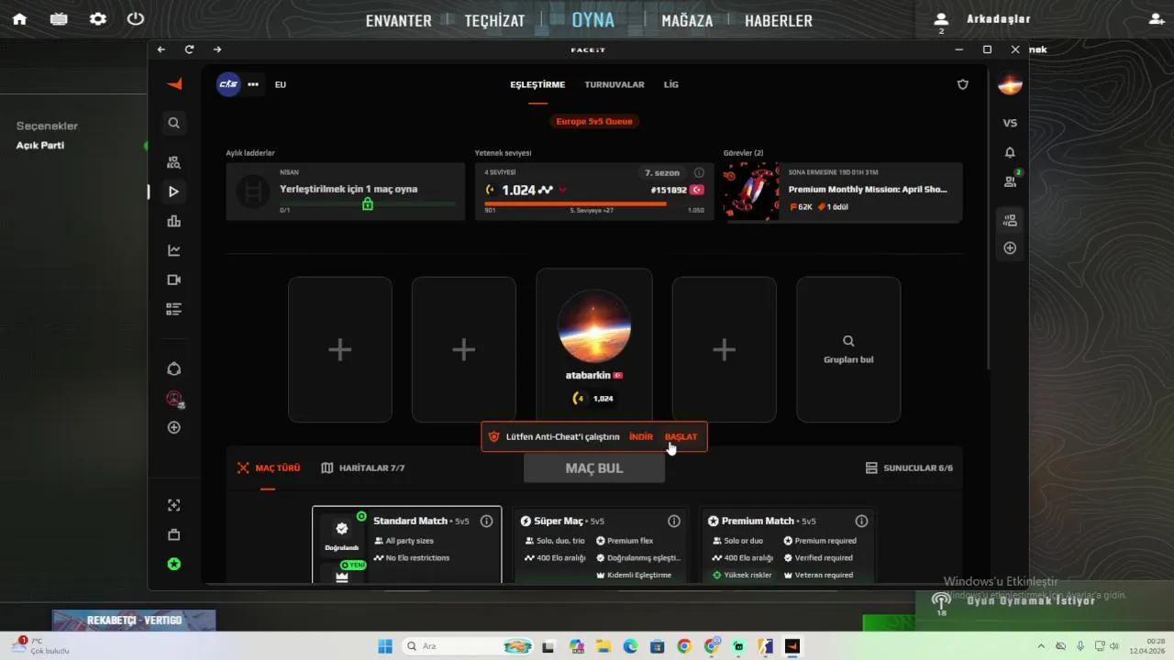Add a player in the slot right of atabarkin
The height and width of the screenshot is (660, 1174).
tap(724, 349)
